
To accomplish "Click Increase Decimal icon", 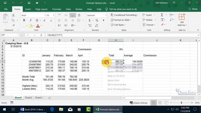I will click(x=90, y=25).
